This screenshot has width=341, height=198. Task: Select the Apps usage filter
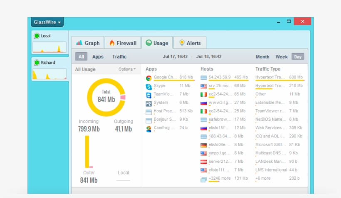[98, 57]
